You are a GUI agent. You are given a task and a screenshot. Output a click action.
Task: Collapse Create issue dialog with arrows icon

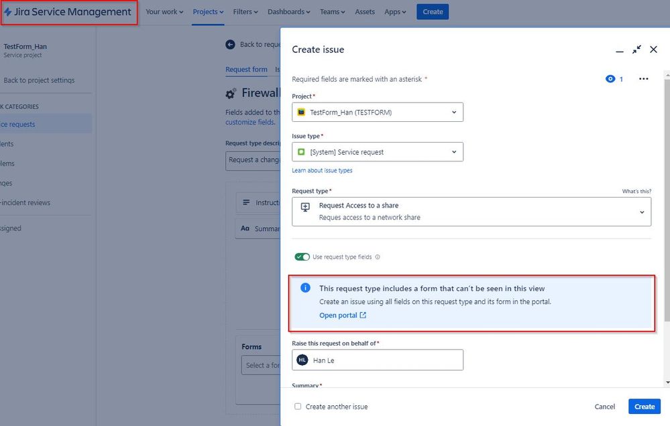click(636, 50)
